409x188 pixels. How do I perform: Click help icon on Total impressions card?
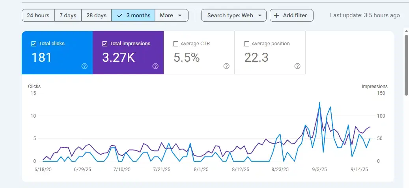pyautogui.click(x=155, y=66)
